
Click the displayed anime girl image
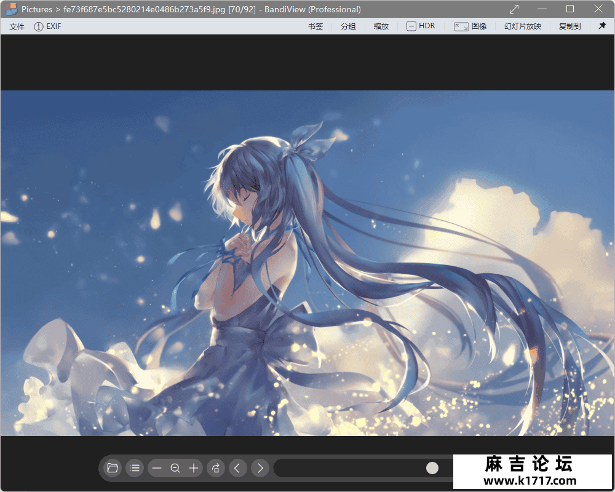[307, 263]
